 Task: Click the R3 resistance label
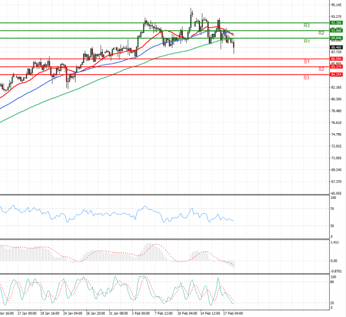307,25
